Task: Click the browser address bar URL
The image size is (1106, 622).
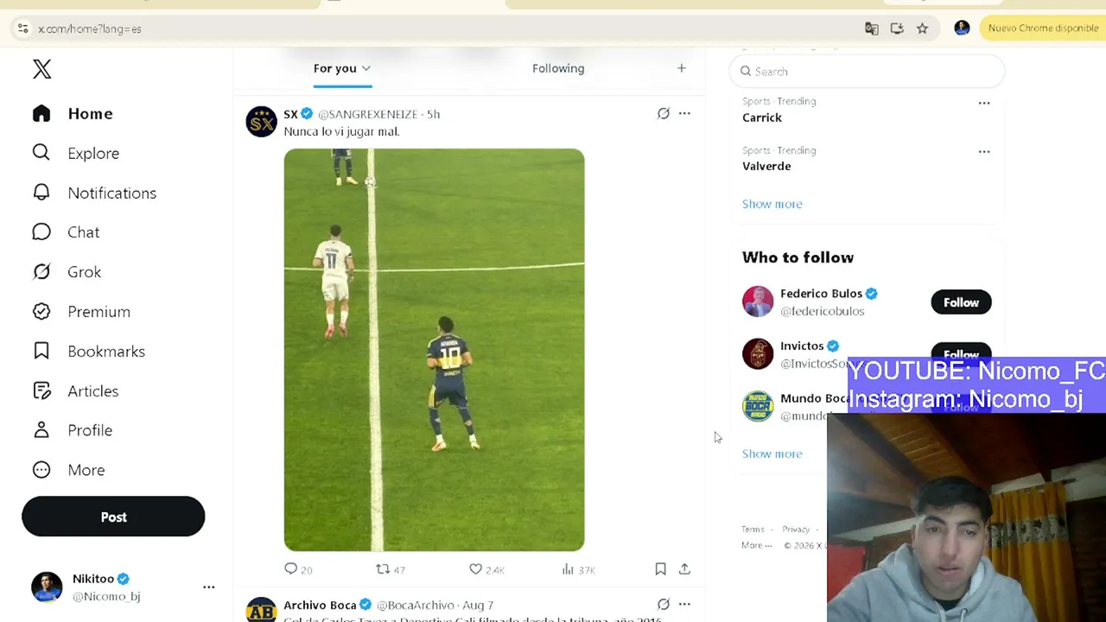Action: (x=90, y=29)
